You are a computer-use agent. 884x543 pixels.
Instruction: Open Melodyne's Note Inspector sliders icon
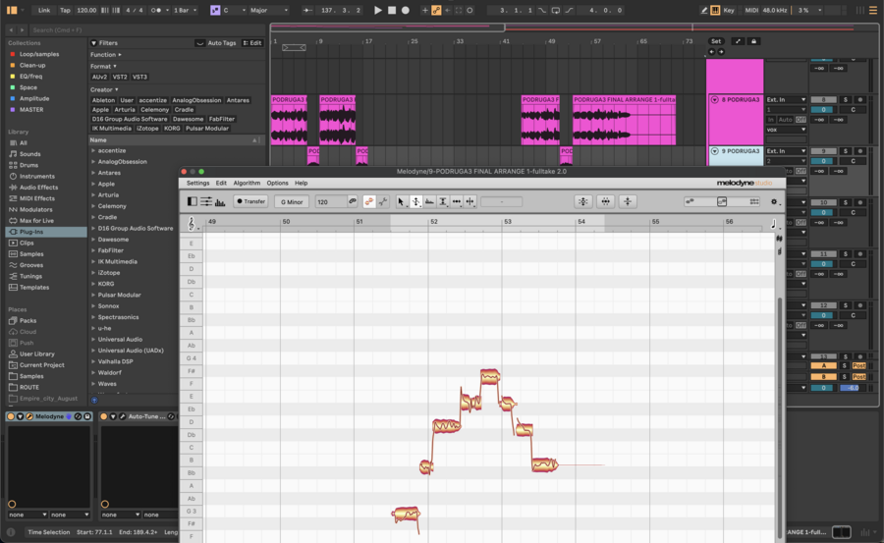tap(206, 202)
